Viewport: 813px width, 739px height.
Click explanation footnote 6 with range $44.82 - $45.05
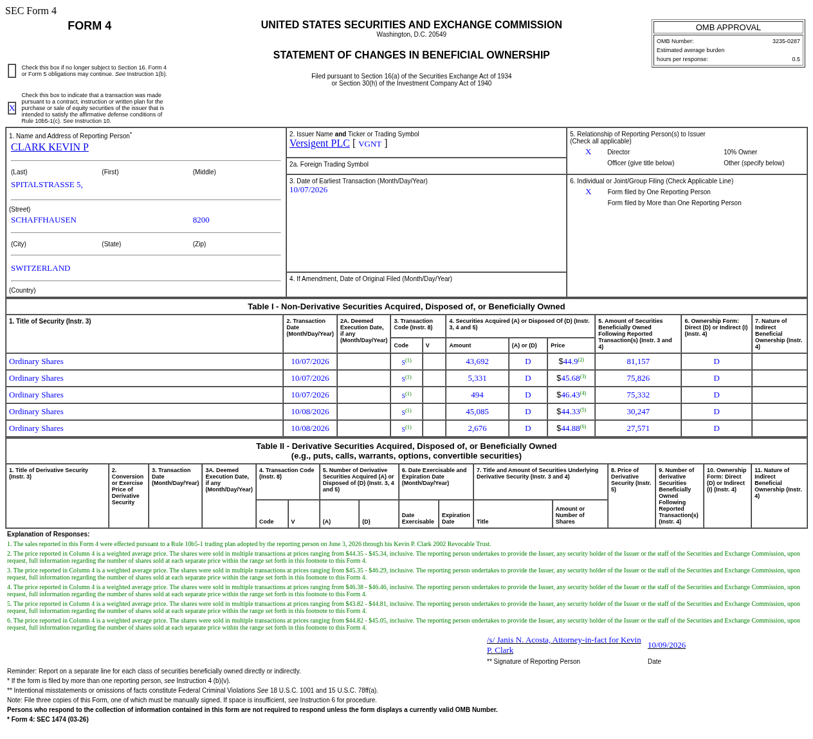[x=403, y=624]
